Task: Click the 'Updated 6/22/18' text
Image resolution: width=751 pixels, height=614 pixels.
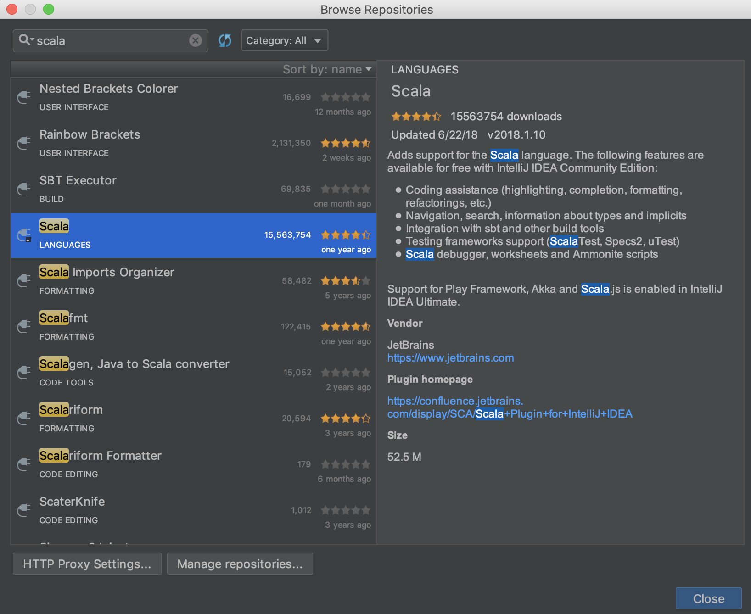Action: pyautogui.click(x=434, y=135)
